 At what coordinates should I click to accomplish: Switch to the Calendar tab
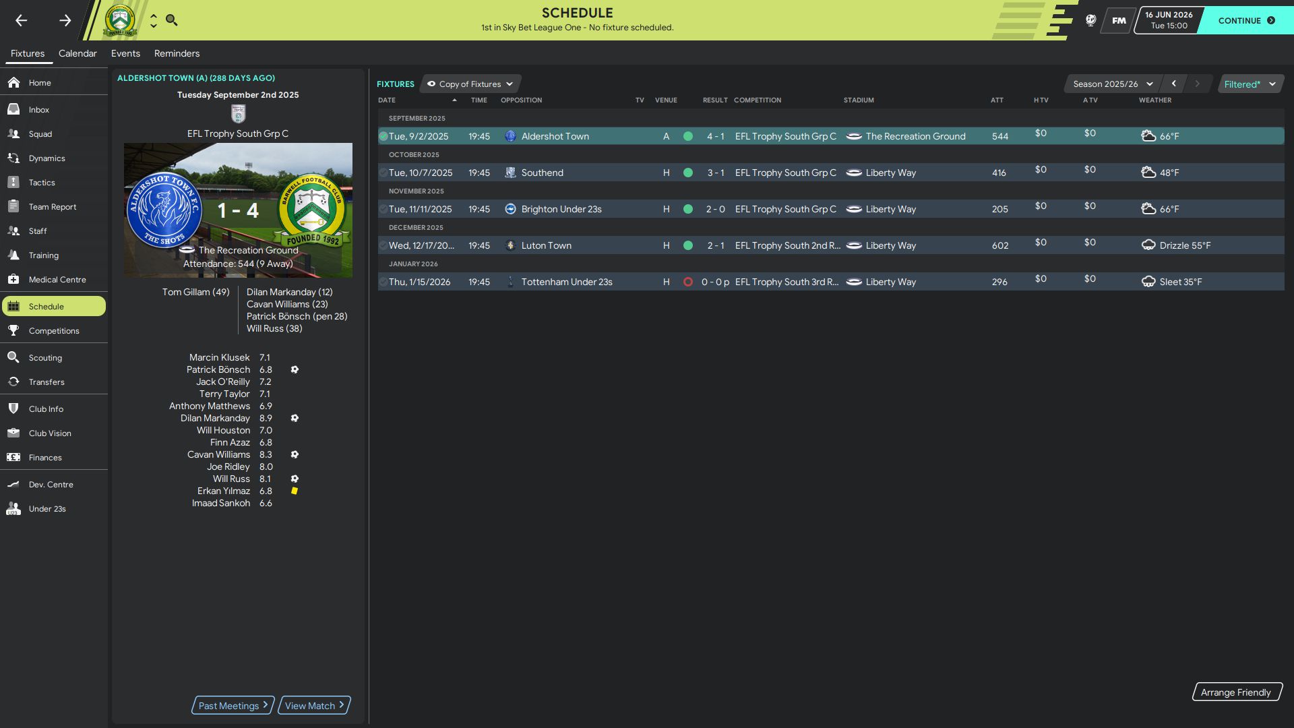(78, 53)
